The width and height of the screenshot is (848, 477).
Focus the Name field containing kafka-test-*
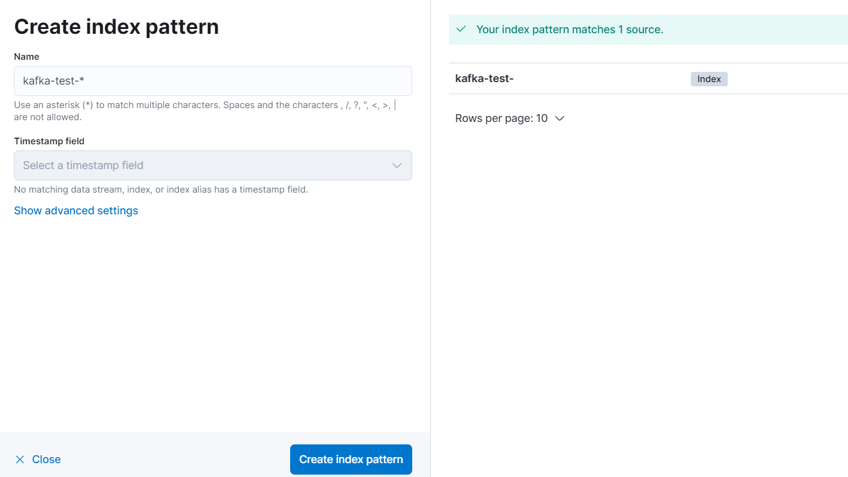click(x=213, y=81)
